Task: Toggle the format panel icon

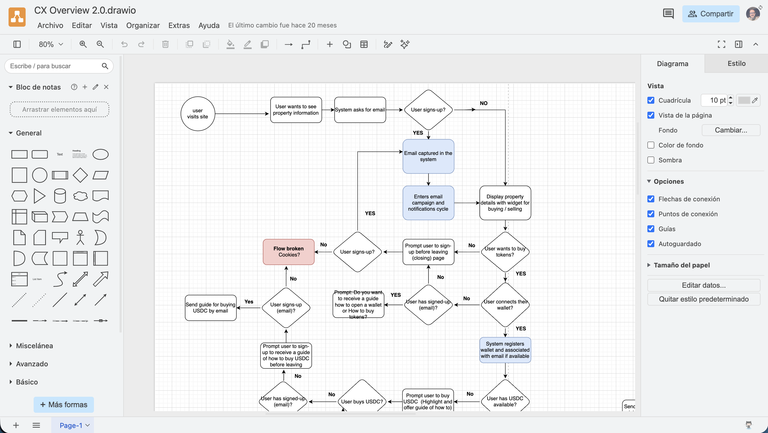Action: [x=738, y=44]
